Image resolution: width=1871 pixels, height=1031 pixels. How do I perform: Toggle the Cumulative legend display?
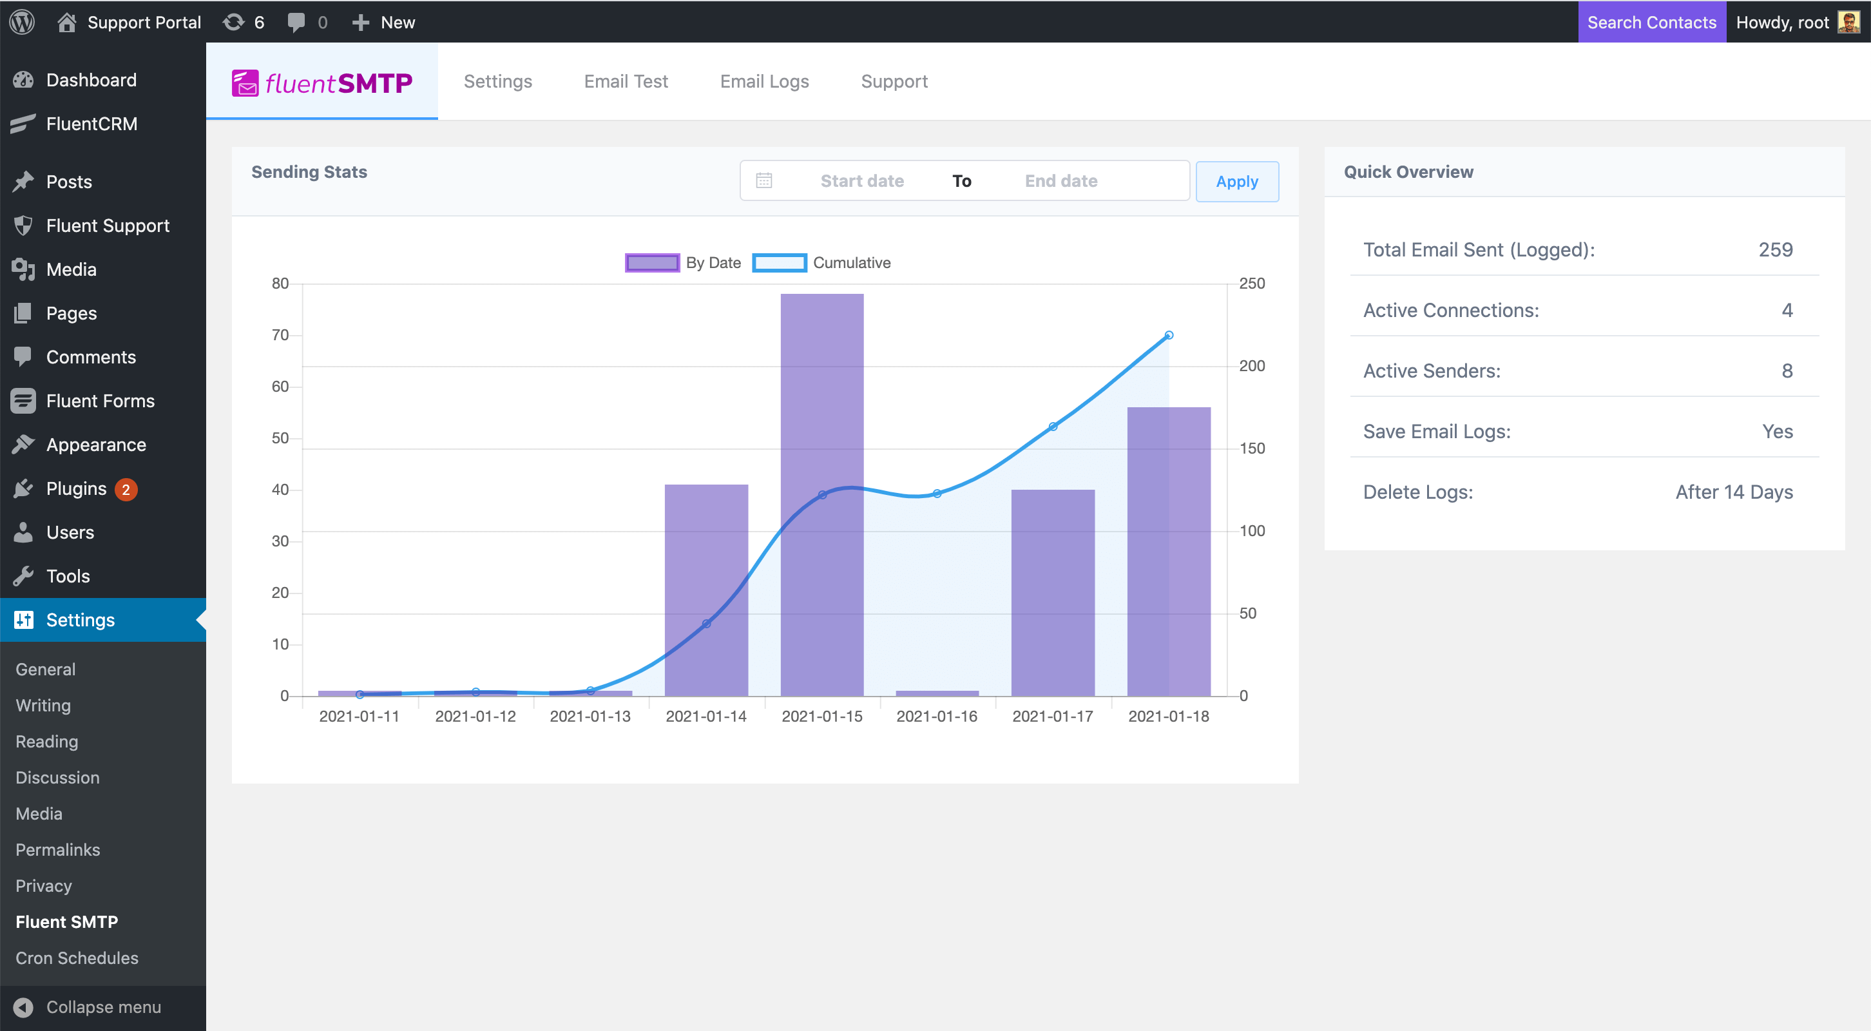tap(821, 263)
